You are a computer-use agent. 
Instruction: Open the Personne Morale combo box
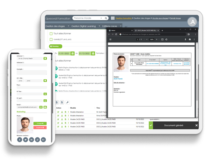(x=90, y=18)
